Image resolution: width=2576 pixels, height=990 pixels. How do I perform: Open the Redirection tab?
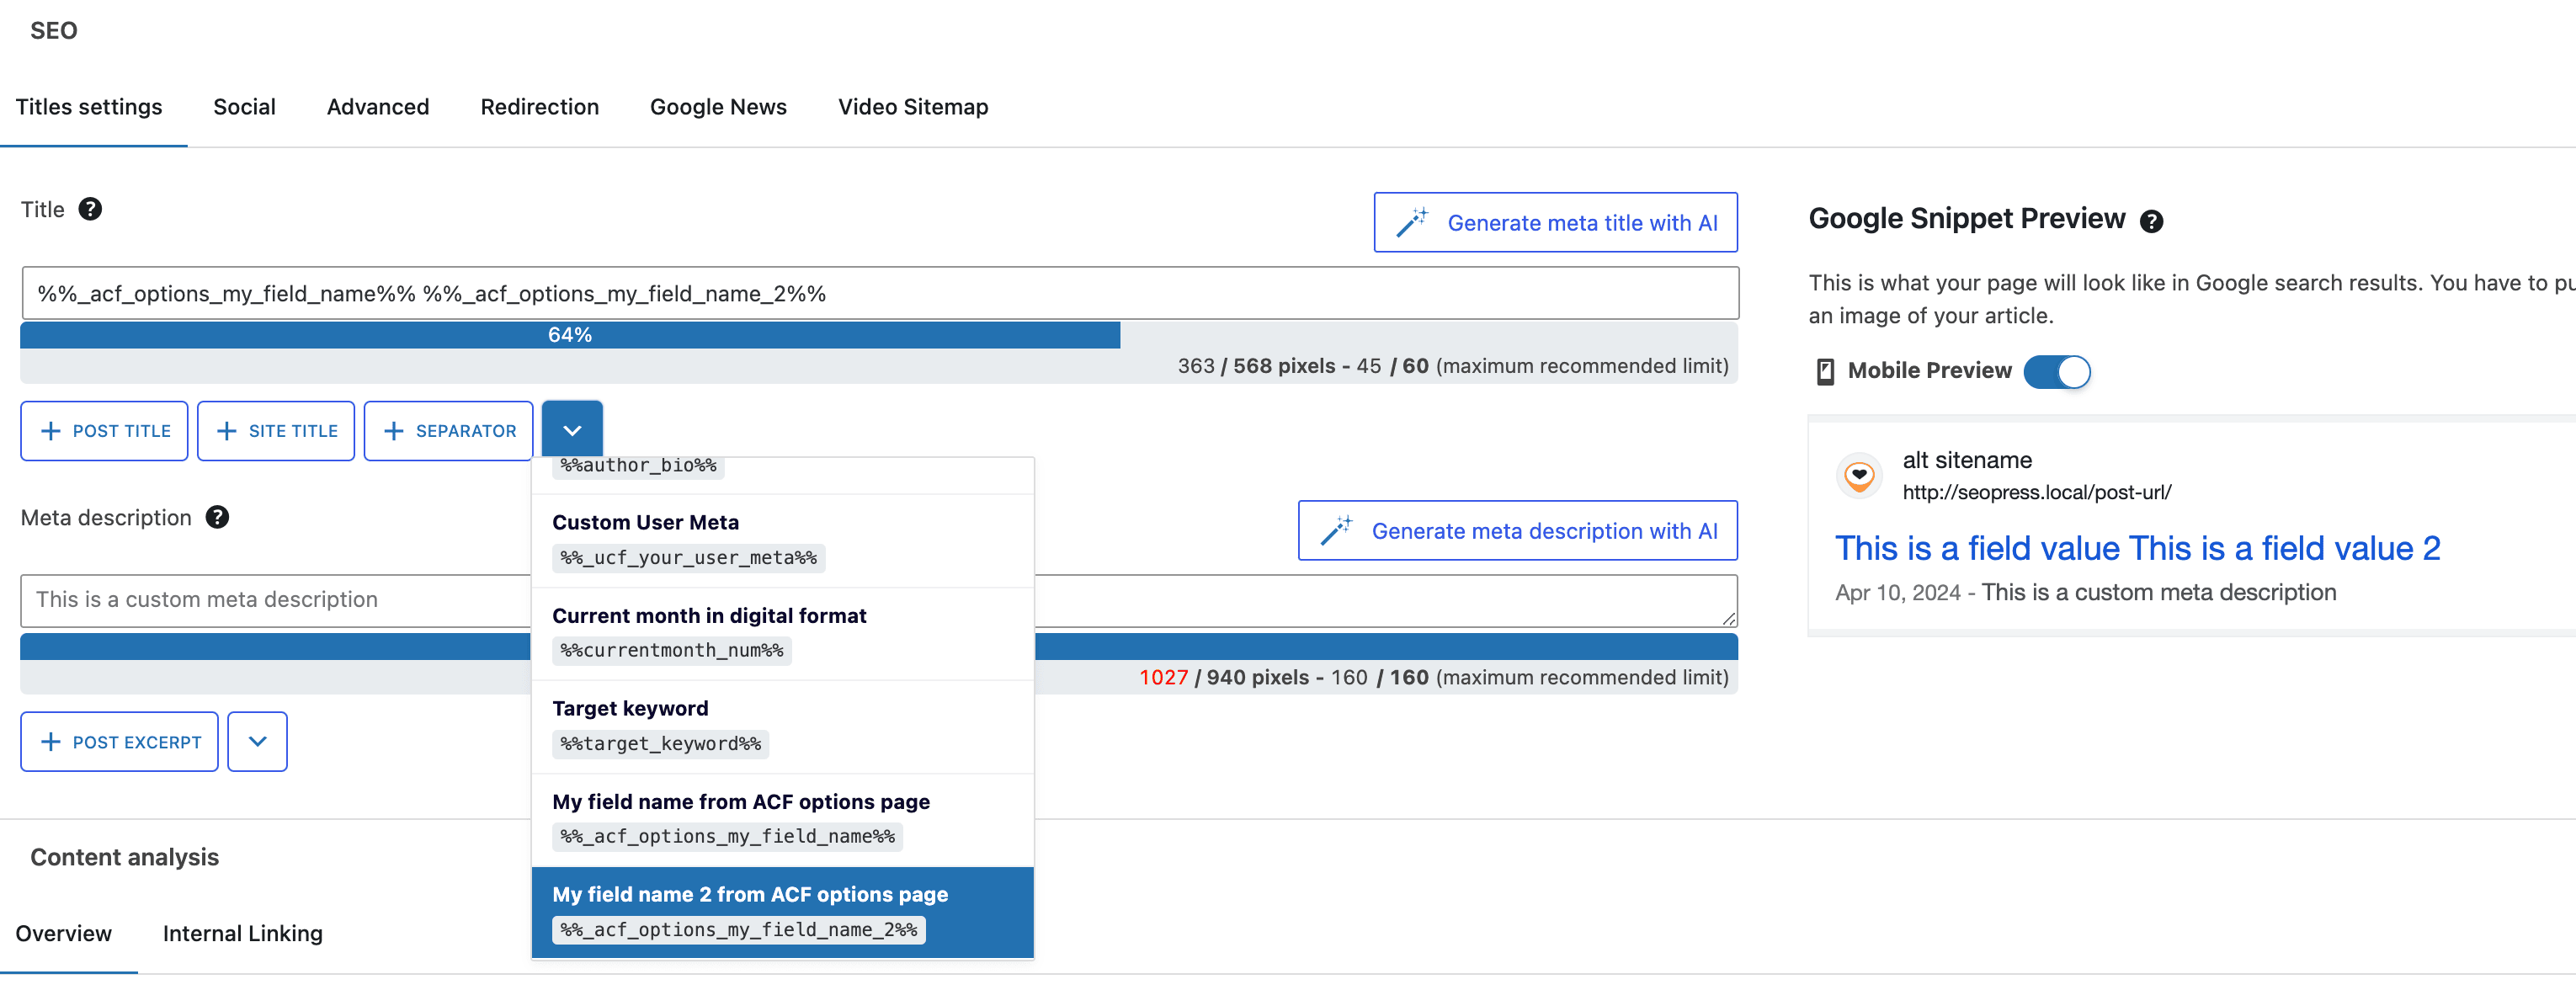click(540, 107)
